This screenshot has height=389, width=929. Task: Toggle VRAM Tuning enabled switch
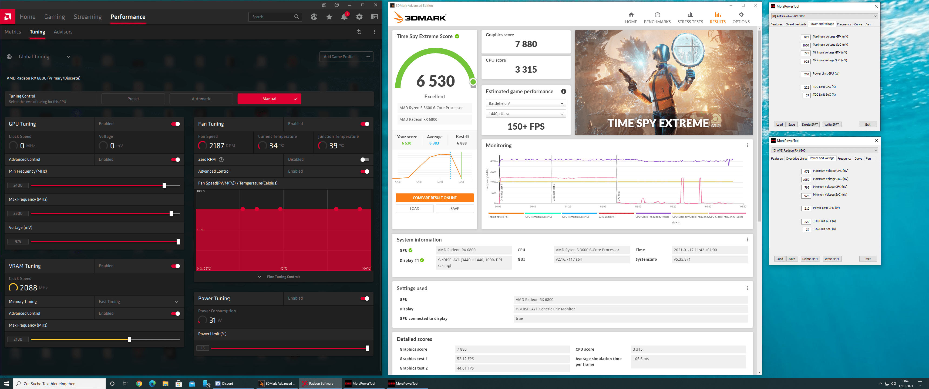pos(176,266)
